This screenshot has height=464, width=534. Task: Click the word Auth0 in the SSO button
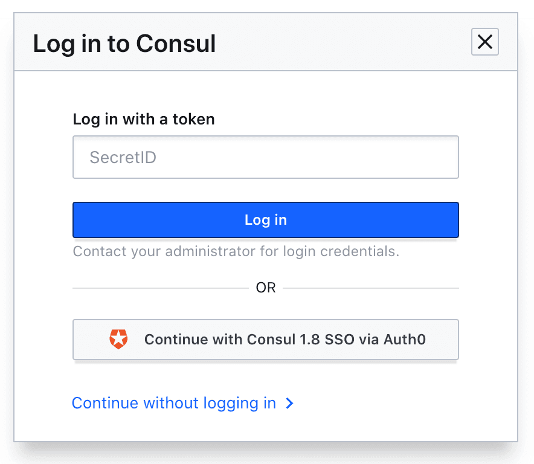pyautogui.click(x=405, y=340)
